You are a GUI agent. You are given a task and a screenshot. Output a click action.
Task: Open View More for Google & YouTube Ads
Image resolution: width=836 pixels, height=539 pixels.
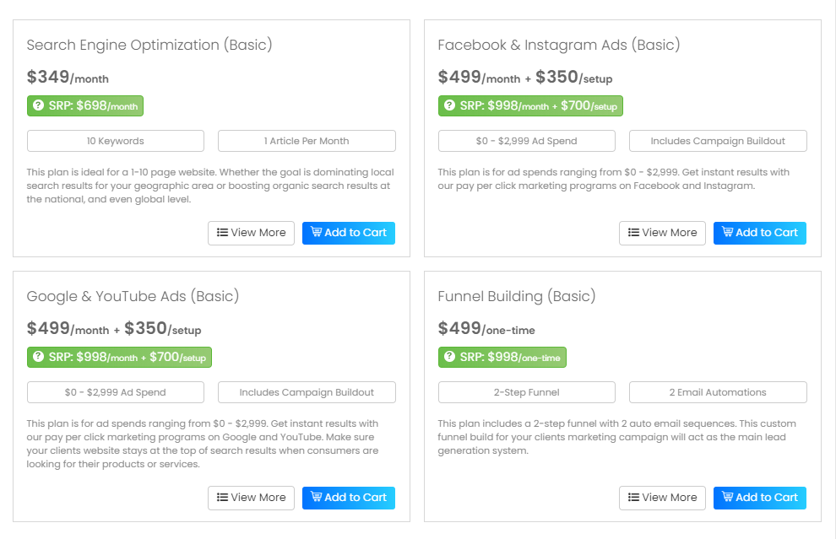click(251, 498)
